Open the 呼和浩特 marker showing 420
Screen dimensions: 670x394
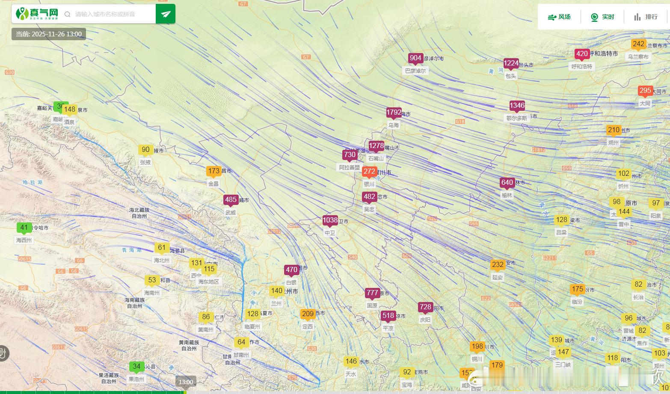(x=582, y=54)
